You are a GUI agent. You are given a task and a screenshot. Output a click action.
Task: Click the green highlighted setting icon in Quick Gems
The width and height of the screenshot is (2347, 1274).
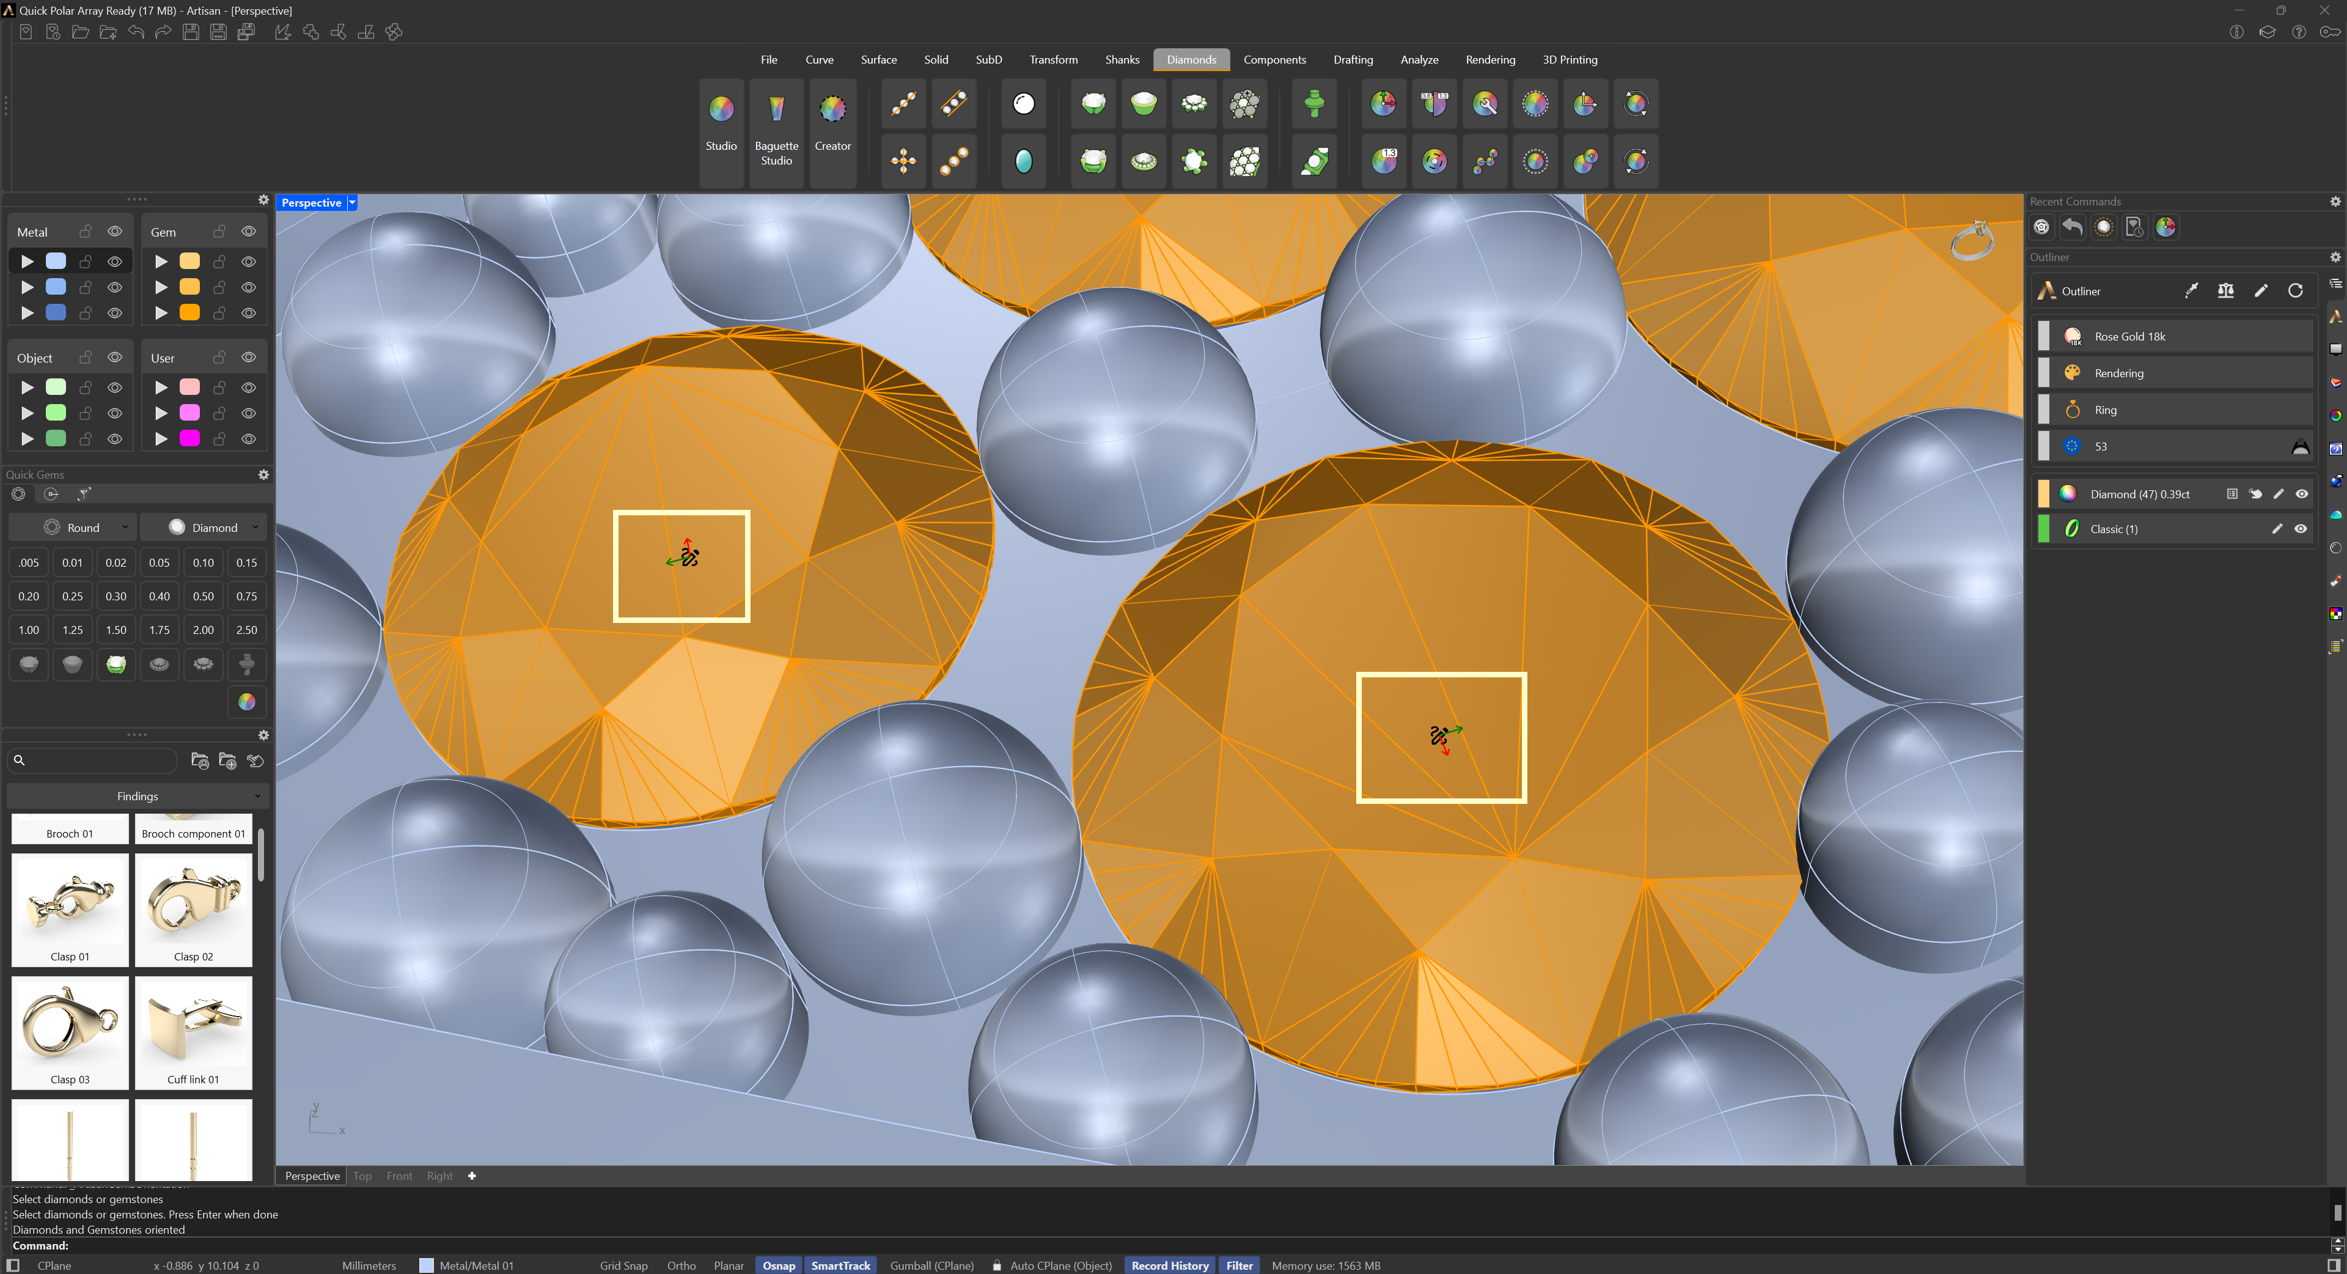pyautogui.click(x=116, y=665)
